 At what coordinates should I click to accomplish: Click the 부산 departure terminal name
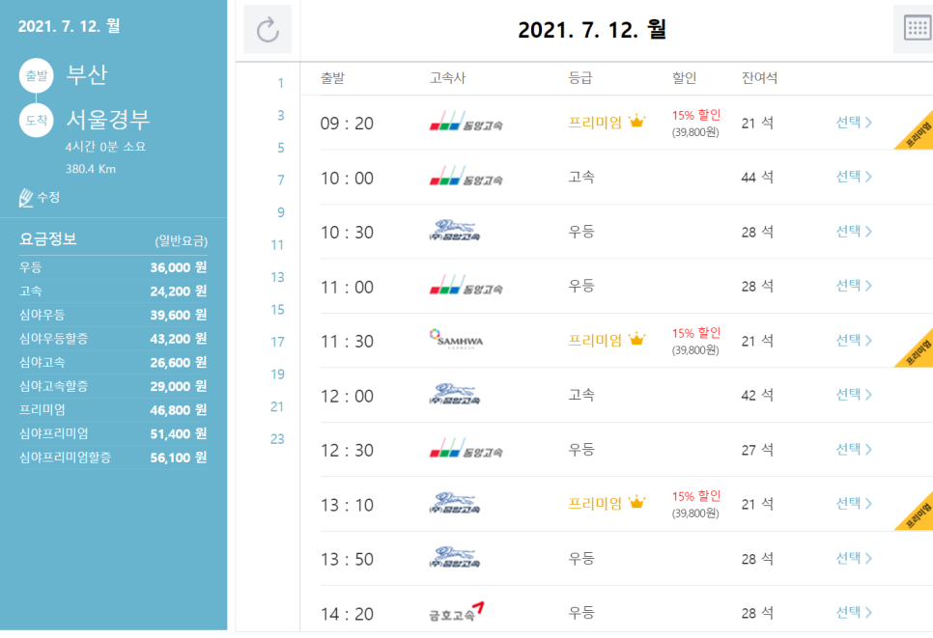tap(87, 75)
